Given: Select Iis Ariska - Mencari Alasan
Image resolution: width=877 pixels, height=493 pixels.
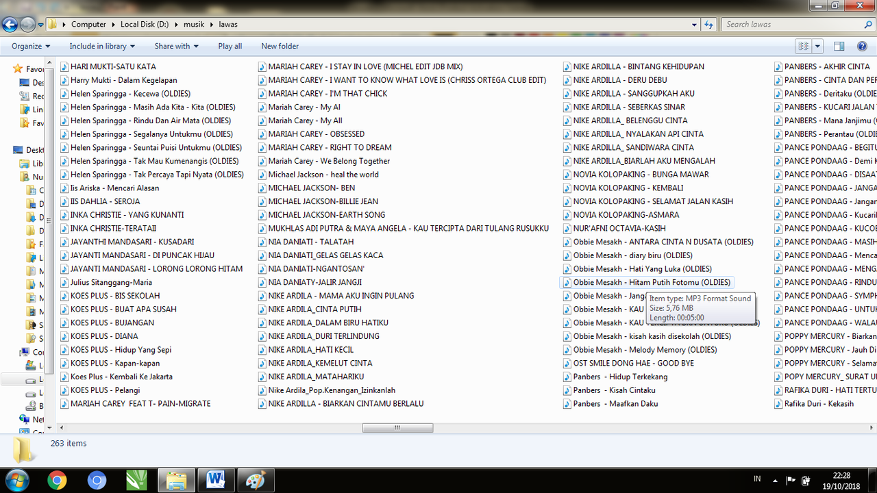Looking at the screenshot, I should point(110,188).
